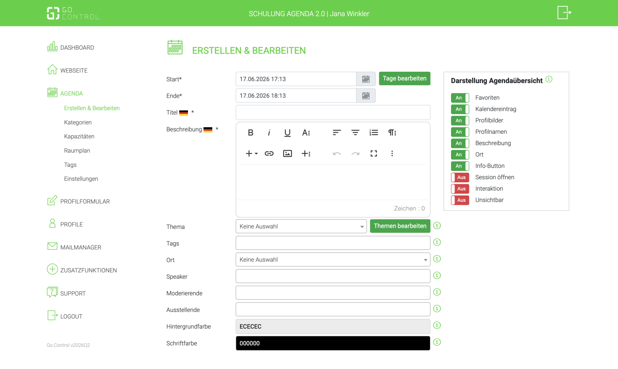The height and width of the screenshot is (369, 618).
Task: Insert a link in the description
Action: tap(269, 154)
